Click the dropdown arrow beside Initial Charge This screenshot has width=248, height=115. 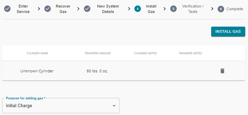pyautogui.click(x=114, y=106)
